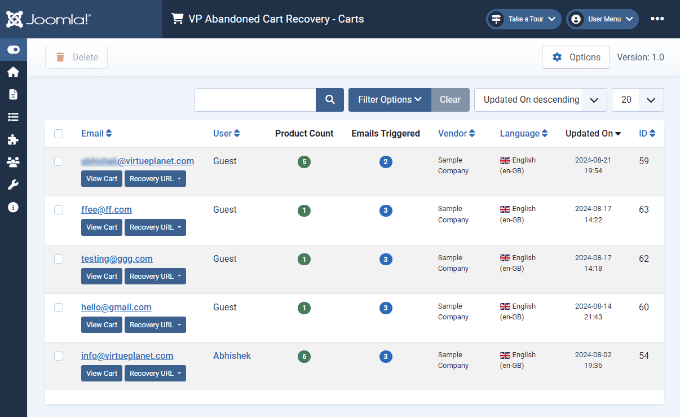Open the Components puzzle icon in sidebar
Viewport: 680px width, 417px height.
[14, 139]
